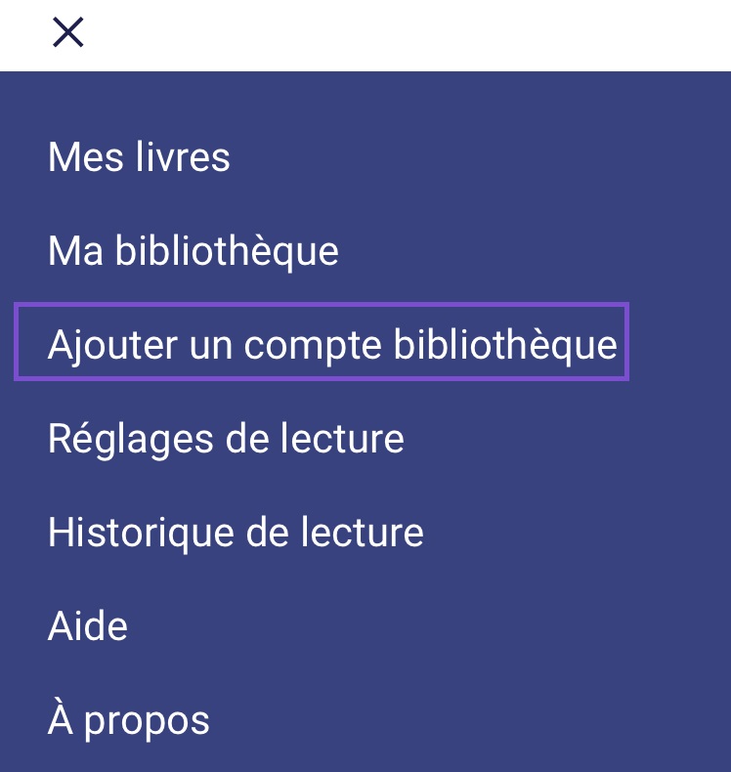The height and width of the screenshot is (772, 731).
Task: Click the highlighted add library account item
Action: point(322,342)
